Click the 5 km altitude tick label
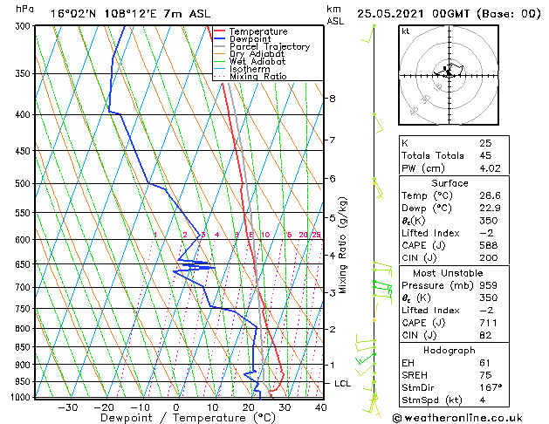 pyautogui.click(x=333, y=218)
